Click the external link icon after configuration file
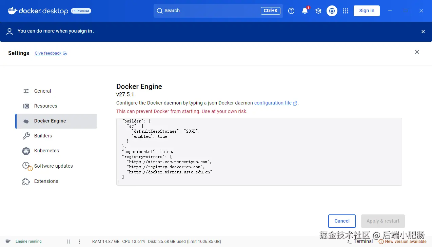 (x=295, y=103)
